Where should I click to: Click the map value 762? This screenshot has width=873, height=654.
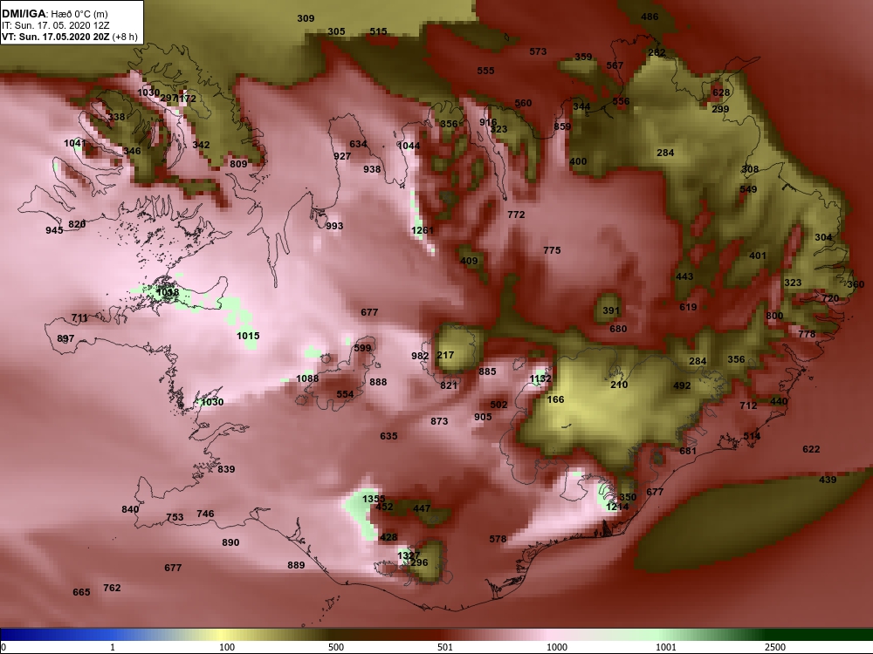(112, 588)
